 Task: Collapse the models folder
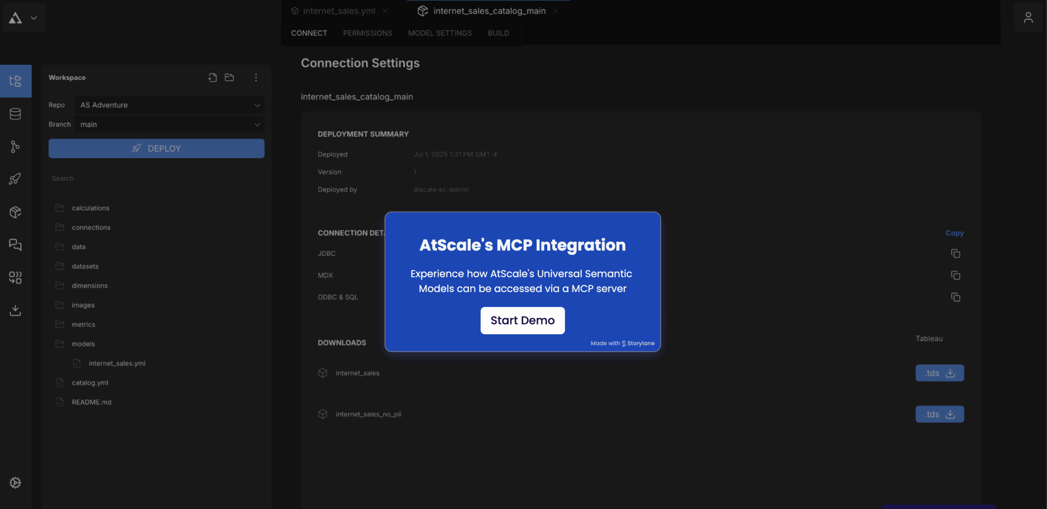click(83, 344)
